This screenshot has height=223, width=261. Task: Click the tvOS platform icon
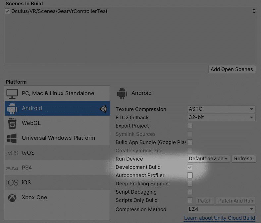[12, 153]
